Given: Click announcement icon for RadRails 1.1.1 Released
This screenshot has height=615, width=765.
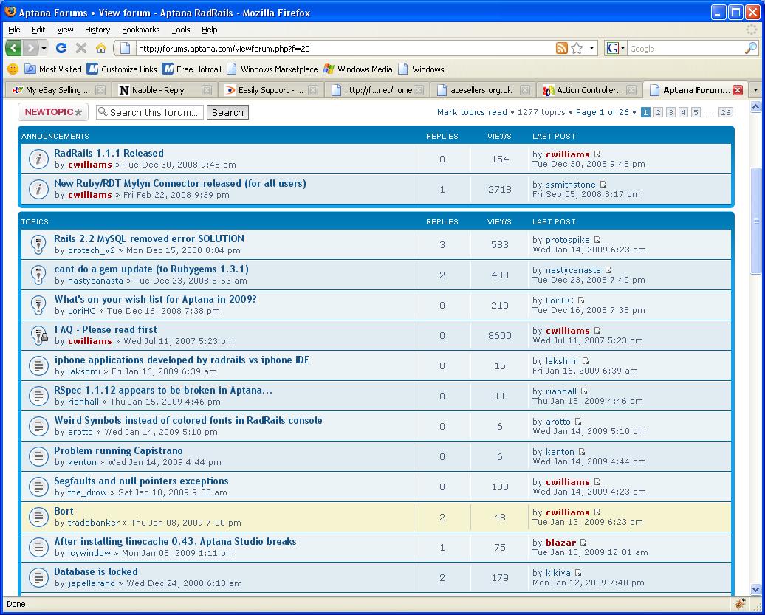Looking at the screenshot, I should pos(38,158).
